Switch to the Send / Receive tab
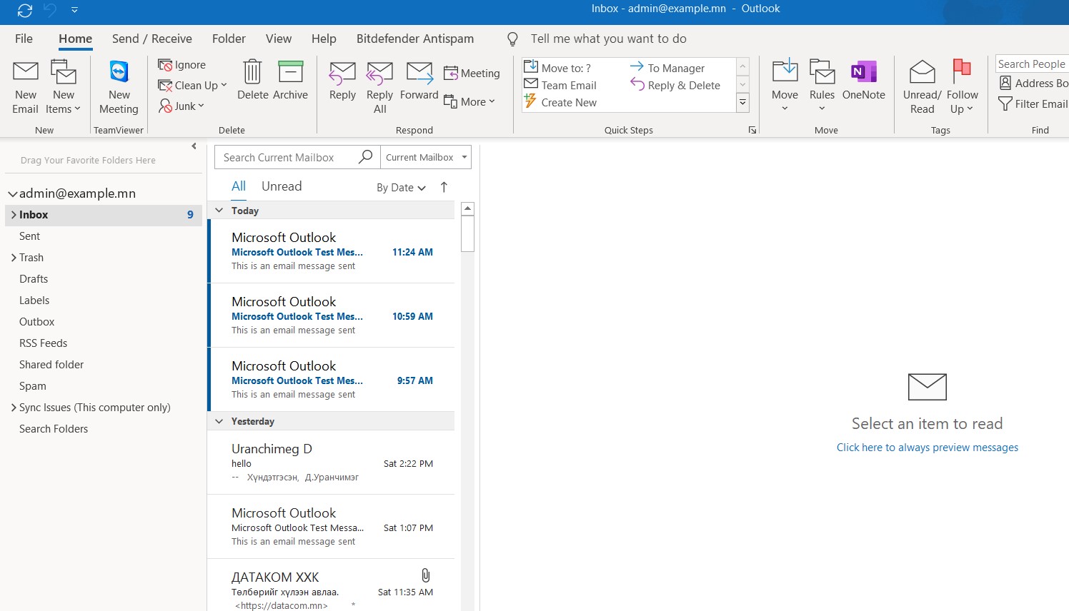Image resolution: width=1069 pixels, height=611 pixels. (151, 39)
